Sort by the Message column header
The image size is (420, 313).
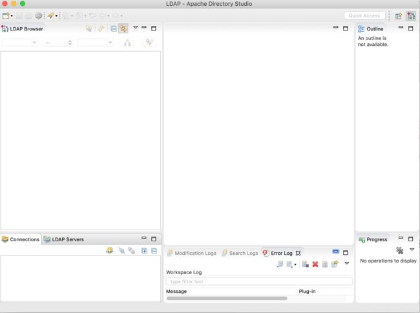coord(176,291)
